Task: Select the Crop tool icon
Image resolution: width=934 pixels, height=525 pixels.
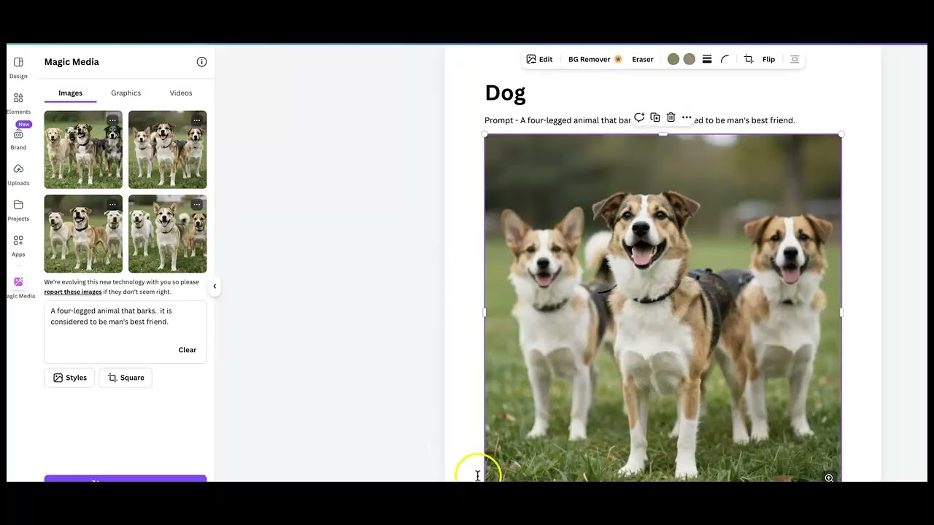Action: [749, 59]
